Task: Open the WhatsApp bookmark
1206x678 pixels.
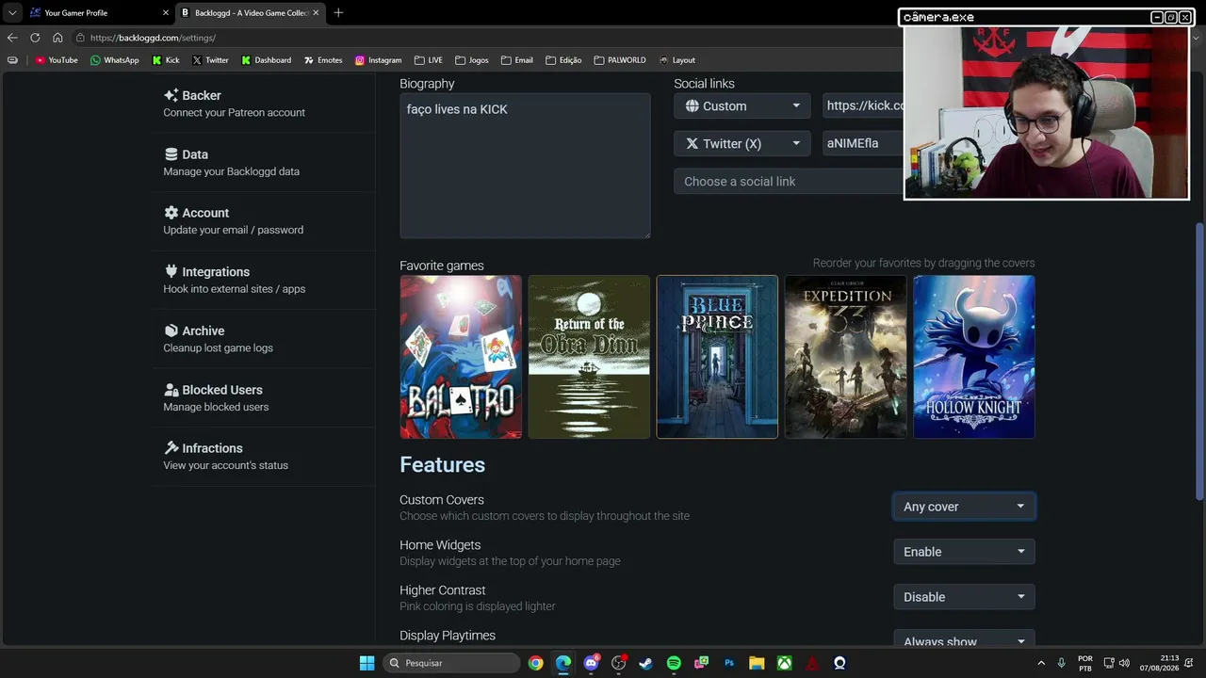Action: pyautogui.click(x=114, y=60)
